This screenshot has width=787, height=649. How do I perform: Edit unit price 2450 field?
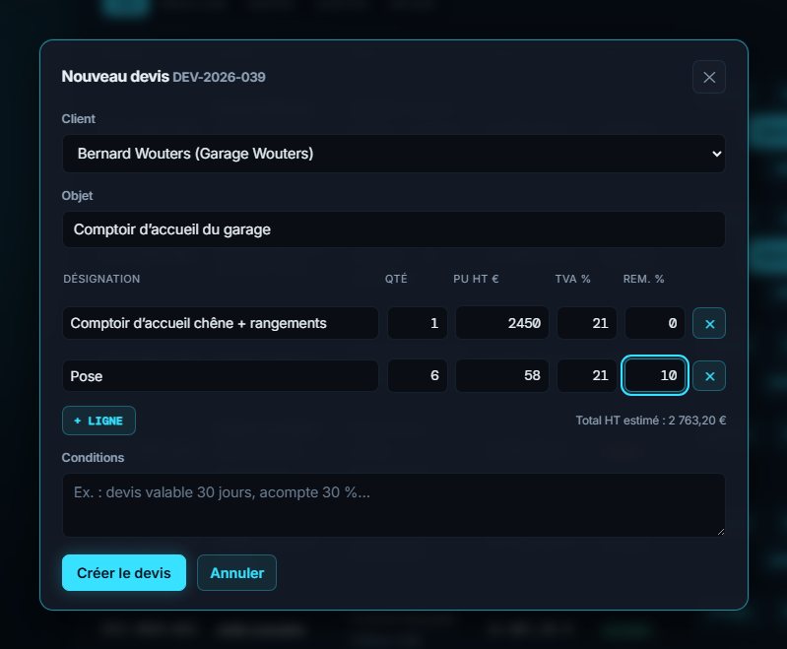point(501,323)
